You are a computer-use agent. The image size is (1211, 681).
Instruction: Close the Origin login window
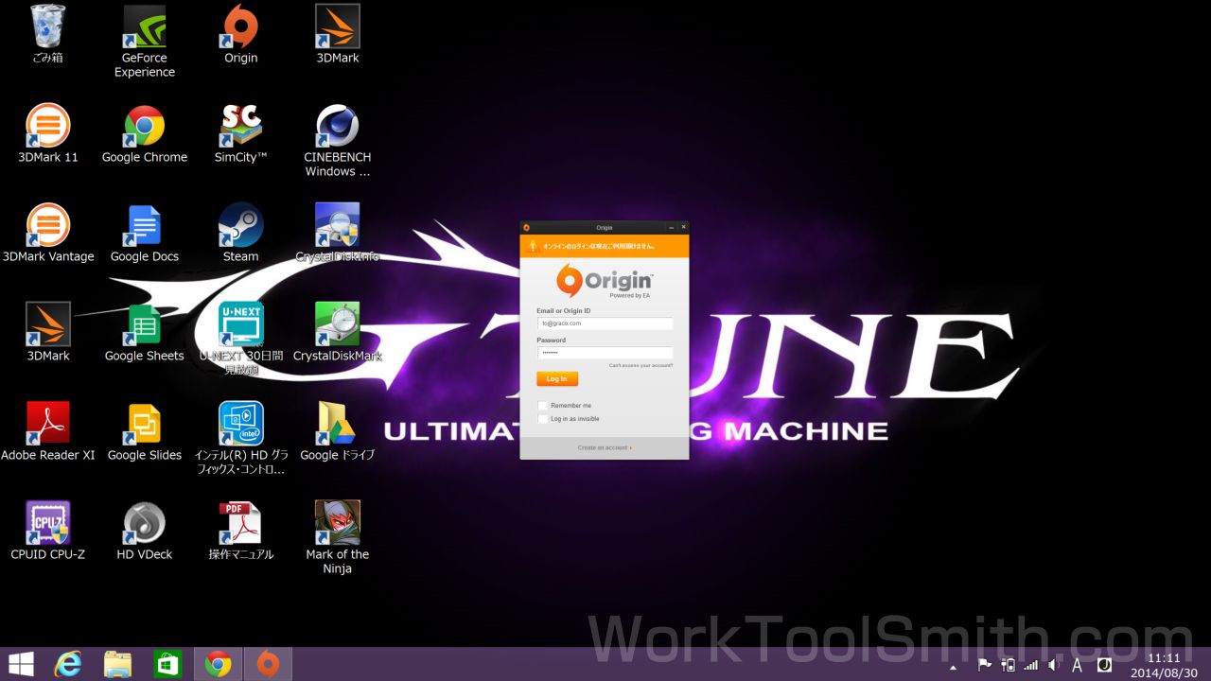(682, 228)
